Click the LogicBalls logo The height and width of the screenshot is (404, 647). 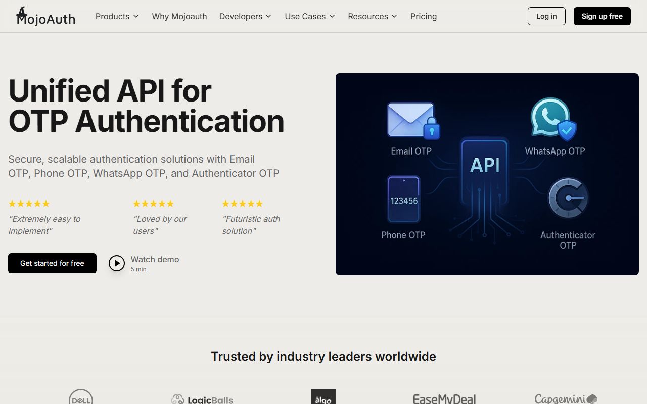202,399
